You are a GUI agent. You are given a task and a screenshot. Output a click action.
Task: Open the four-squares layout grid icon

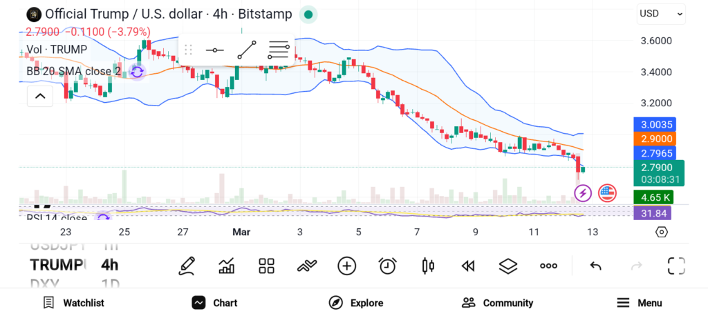pyautogui.click(x=266, y=266)
